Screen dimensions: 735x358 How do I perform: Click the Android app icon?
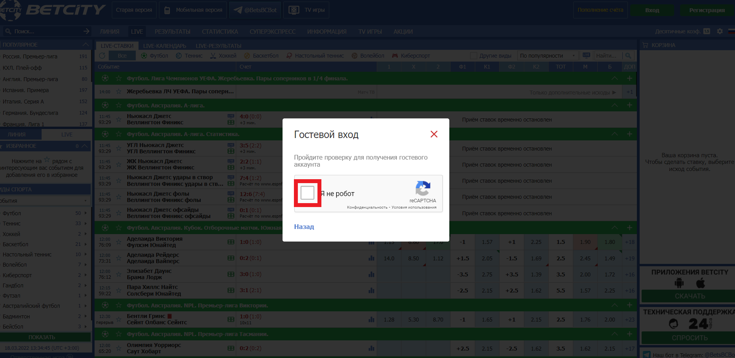click(x=679, y=283)
